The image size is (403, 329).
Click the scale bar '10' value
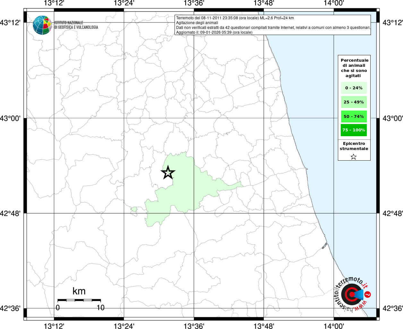(101, 307)
